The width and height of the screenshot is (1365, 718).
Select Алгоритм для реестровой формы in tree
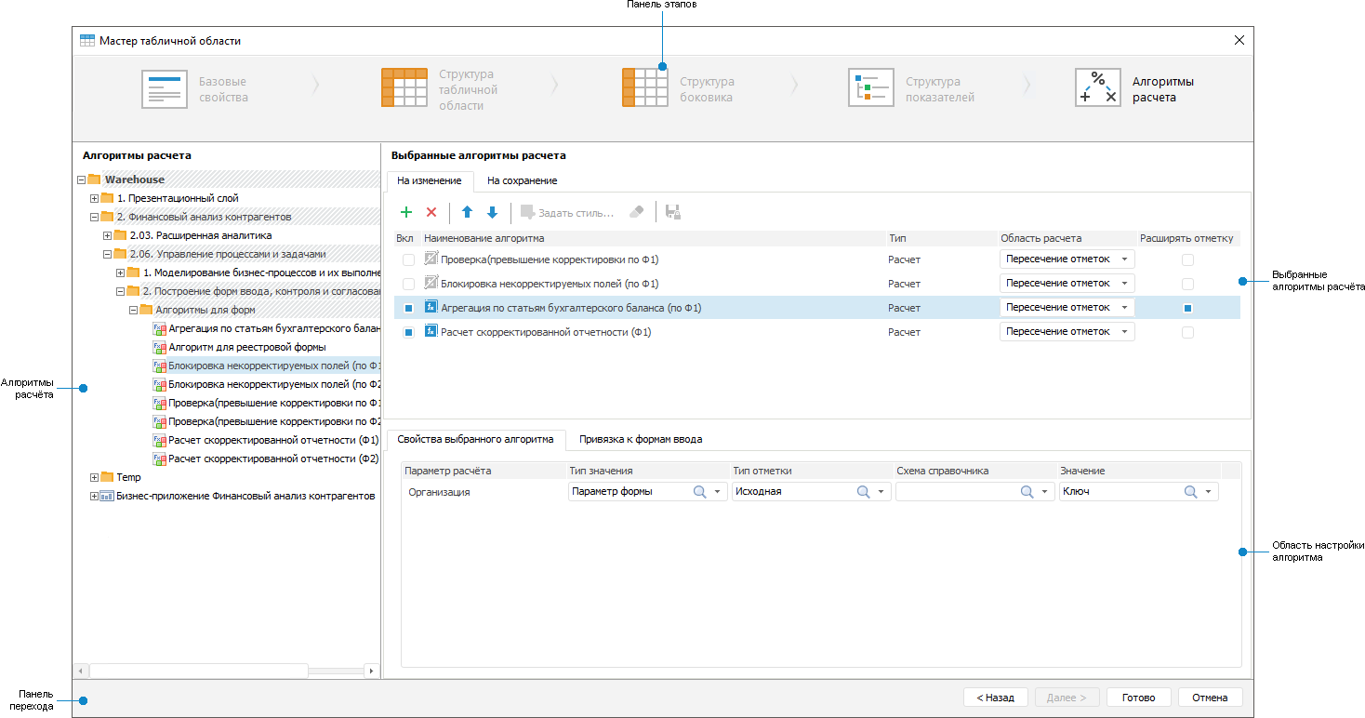pyautogui.click(x=246, y=347)
